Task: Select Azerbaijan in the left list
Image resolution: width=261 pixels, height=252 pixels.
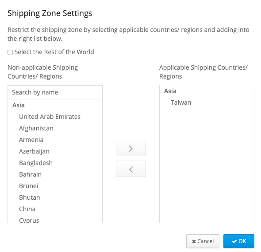Action: [34, 151]
